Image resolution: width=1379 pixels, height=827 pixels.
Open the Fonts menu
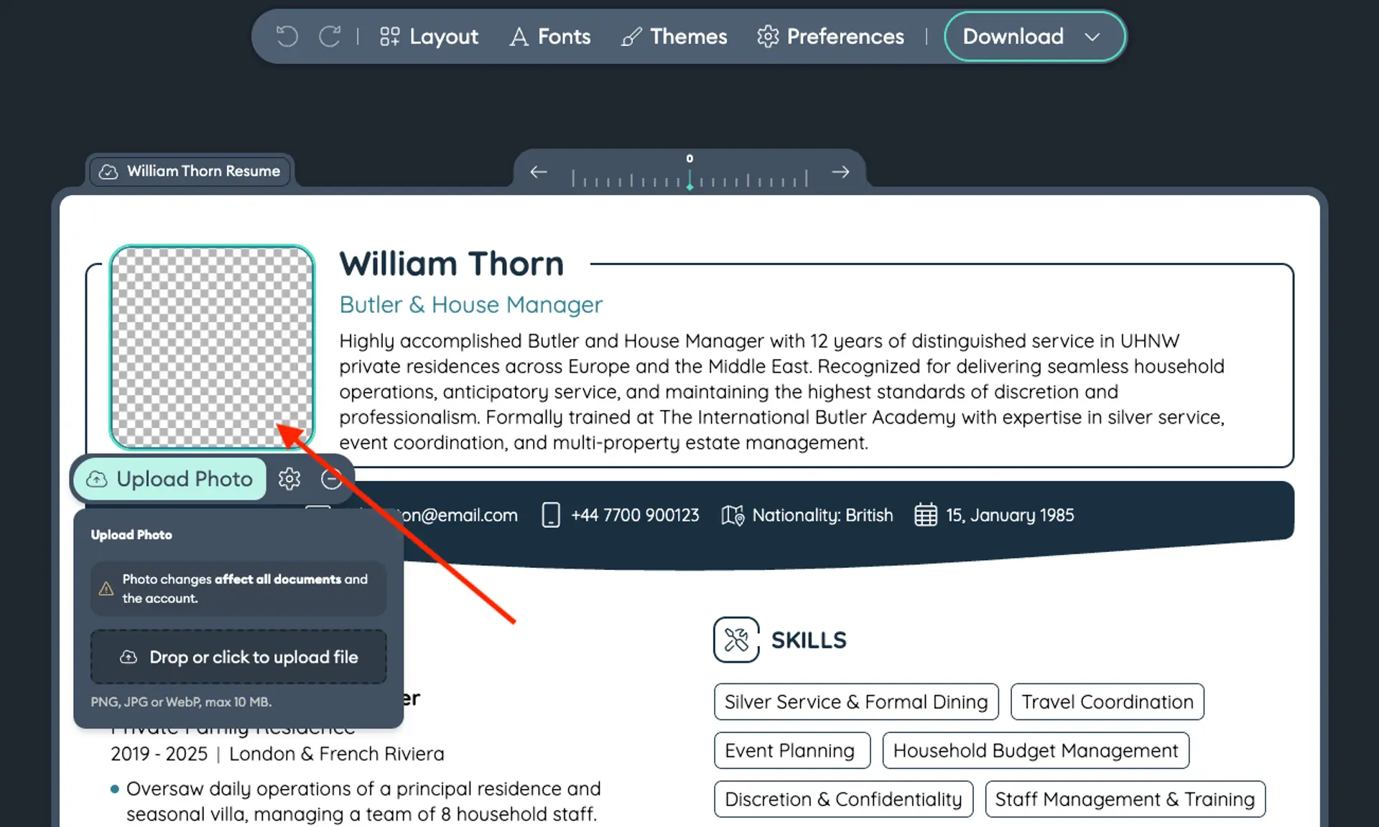pos(550,37)
